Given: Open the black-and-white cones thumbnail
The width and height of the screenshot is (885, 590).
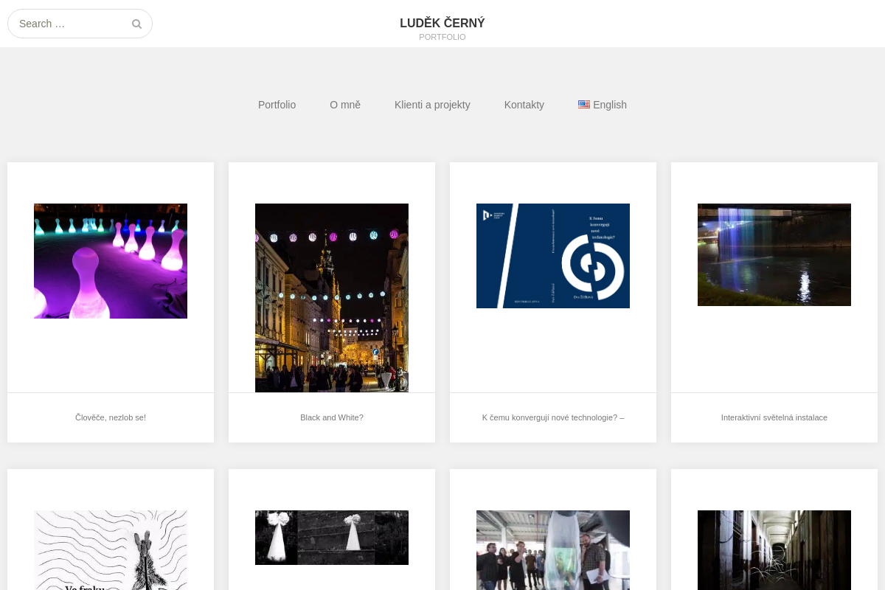Looking at the screenshot, I should click(332, 538).
